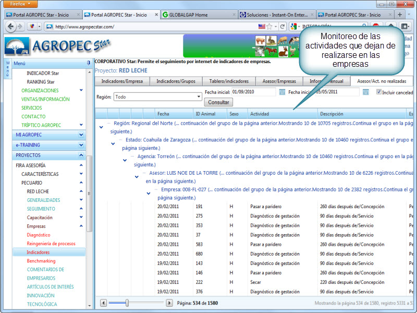Expand the MI AGROPEC section
Viewport: 417px width, 313px height.
81,135
